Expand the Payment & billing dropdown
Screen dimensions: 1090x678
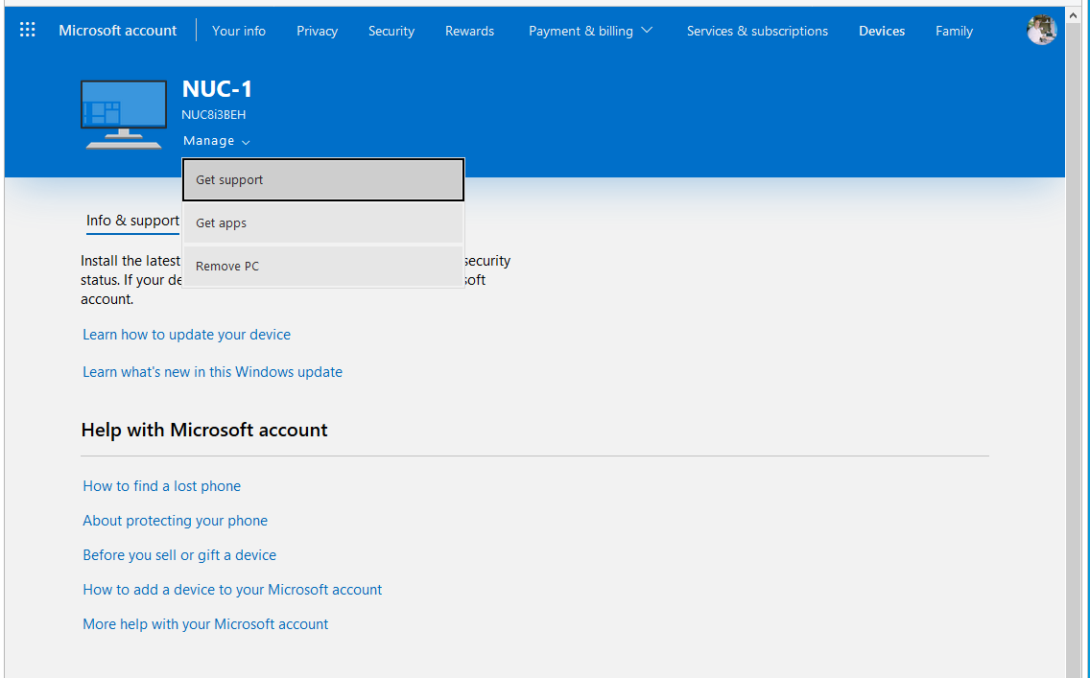click(590, 32)
